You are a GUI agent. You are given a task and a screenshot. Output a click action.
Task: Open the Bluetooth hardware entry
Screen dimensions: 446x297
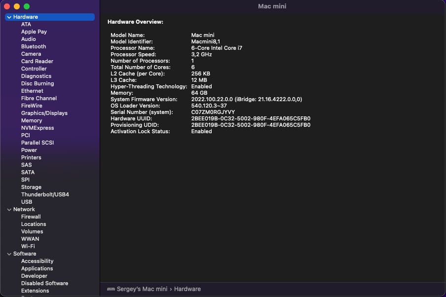[34, 47]
